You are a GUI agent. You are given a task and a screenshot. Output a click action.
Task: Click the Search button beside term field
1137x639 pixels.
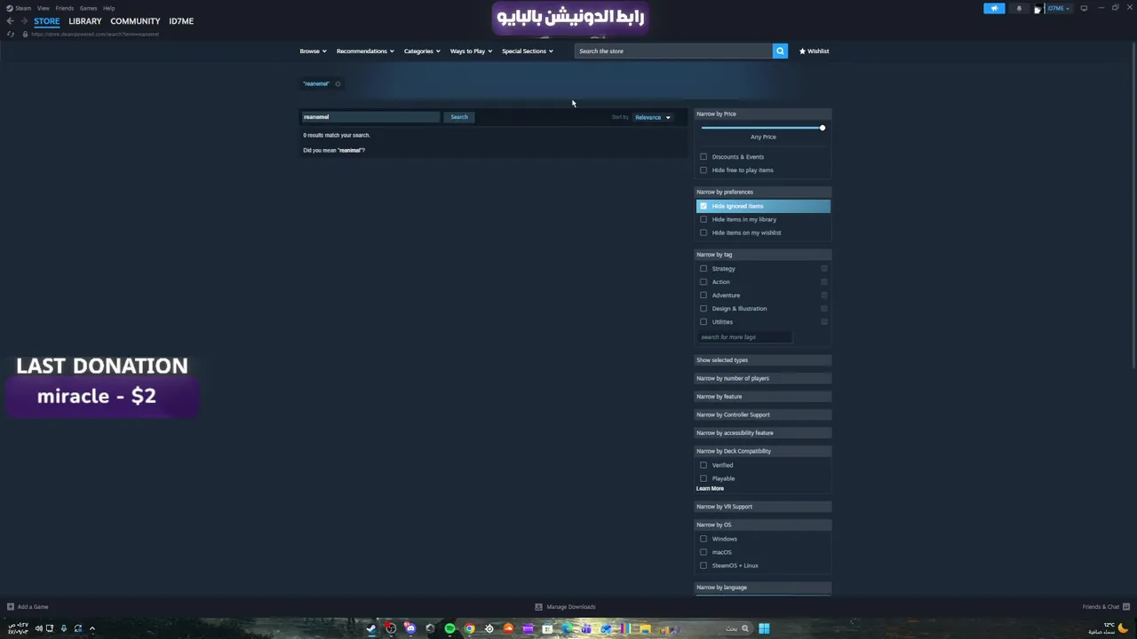[458, 117]
